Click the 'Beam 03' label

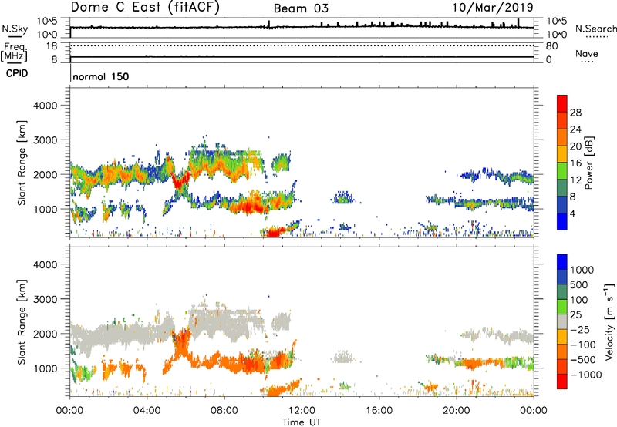(x=301, y=8)
